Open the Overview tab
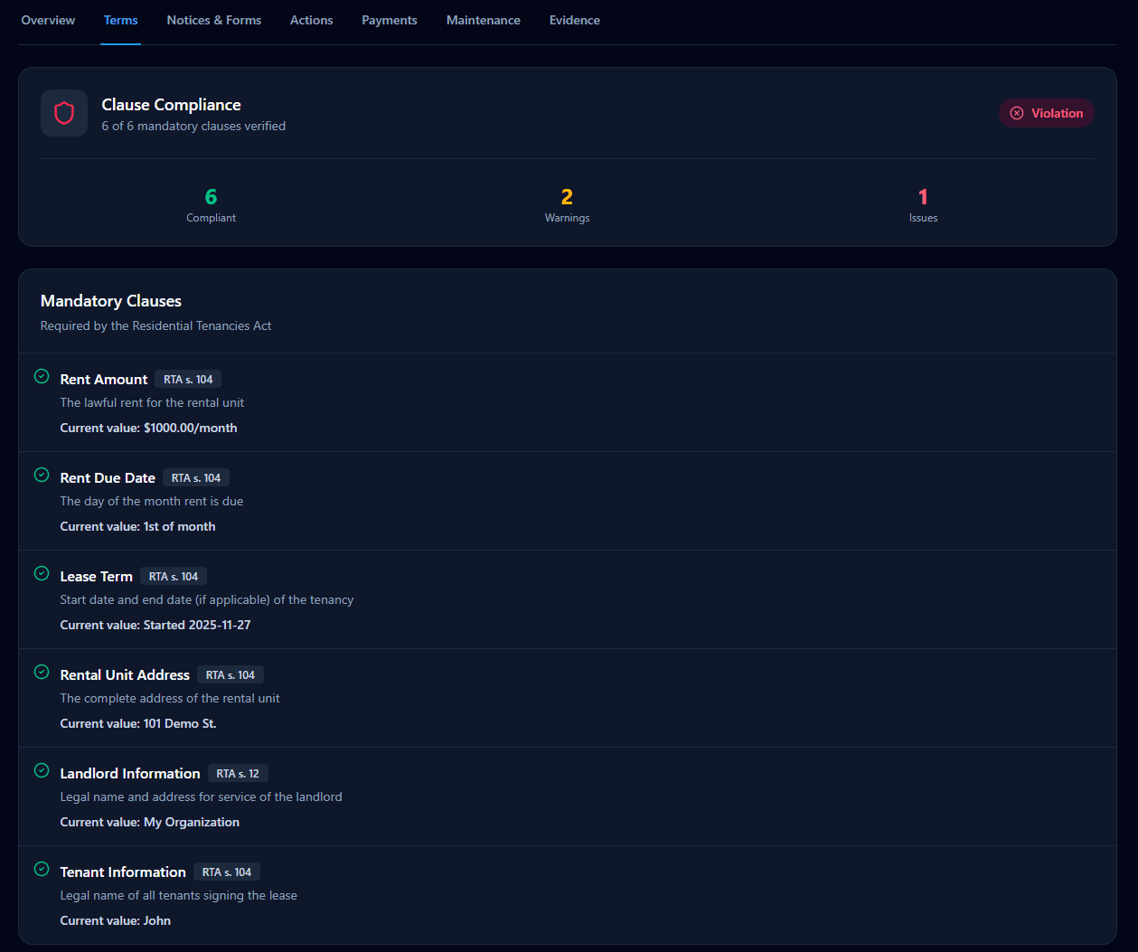 pyautogui.click(x=48, y=20)
